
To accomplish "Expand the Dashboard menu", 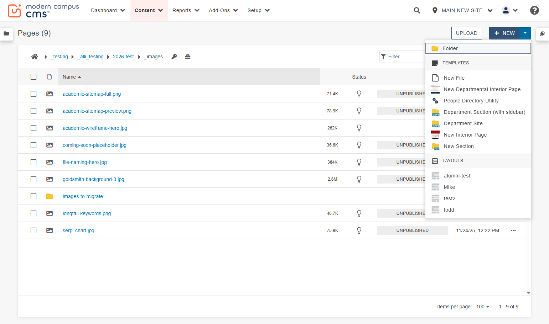I will (x=108, y=10).
